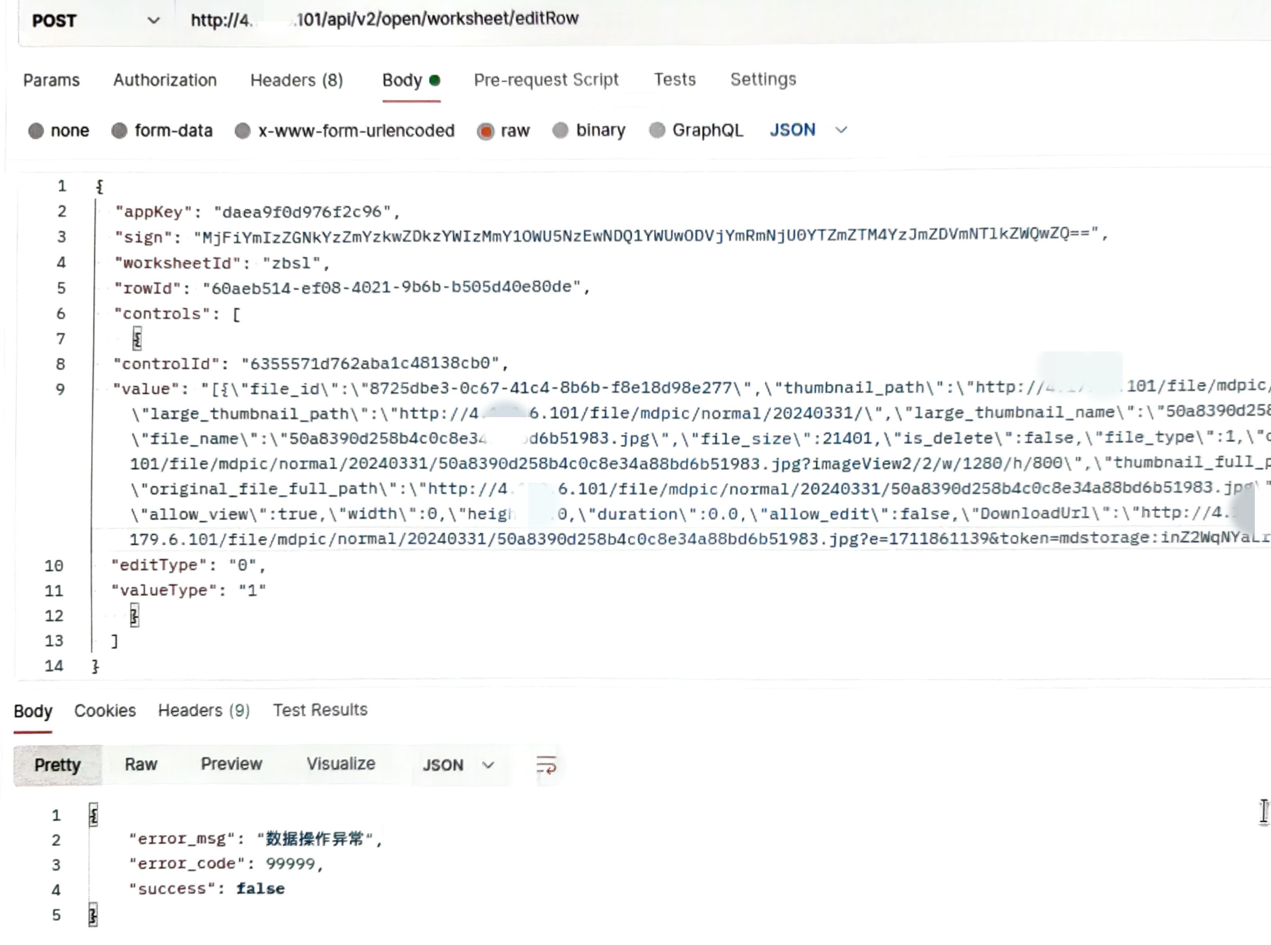Click the wrap lines icon in response toolbar
The image size is (1271, 945).
546,765
